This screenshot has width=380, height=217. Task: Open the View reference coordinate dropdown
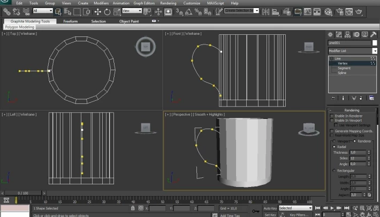(x=132, y=11)
